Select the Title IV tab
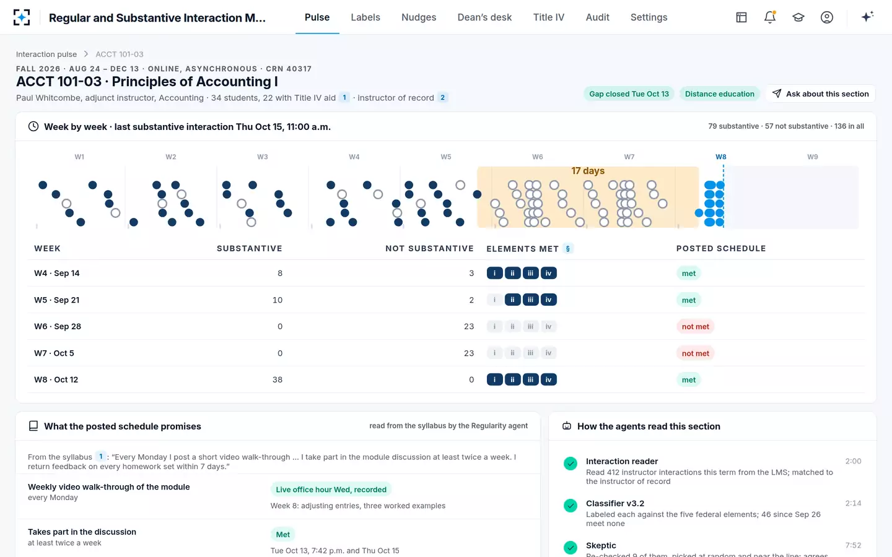Screen dimensions: 892x557 pos(549,17)
